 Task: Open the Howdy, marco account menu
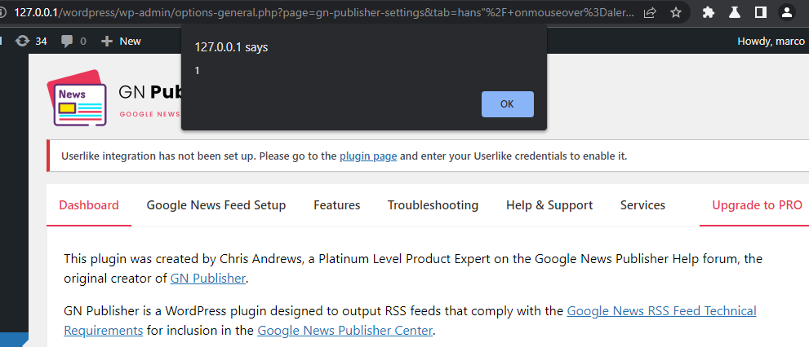(x=771, y=41)
